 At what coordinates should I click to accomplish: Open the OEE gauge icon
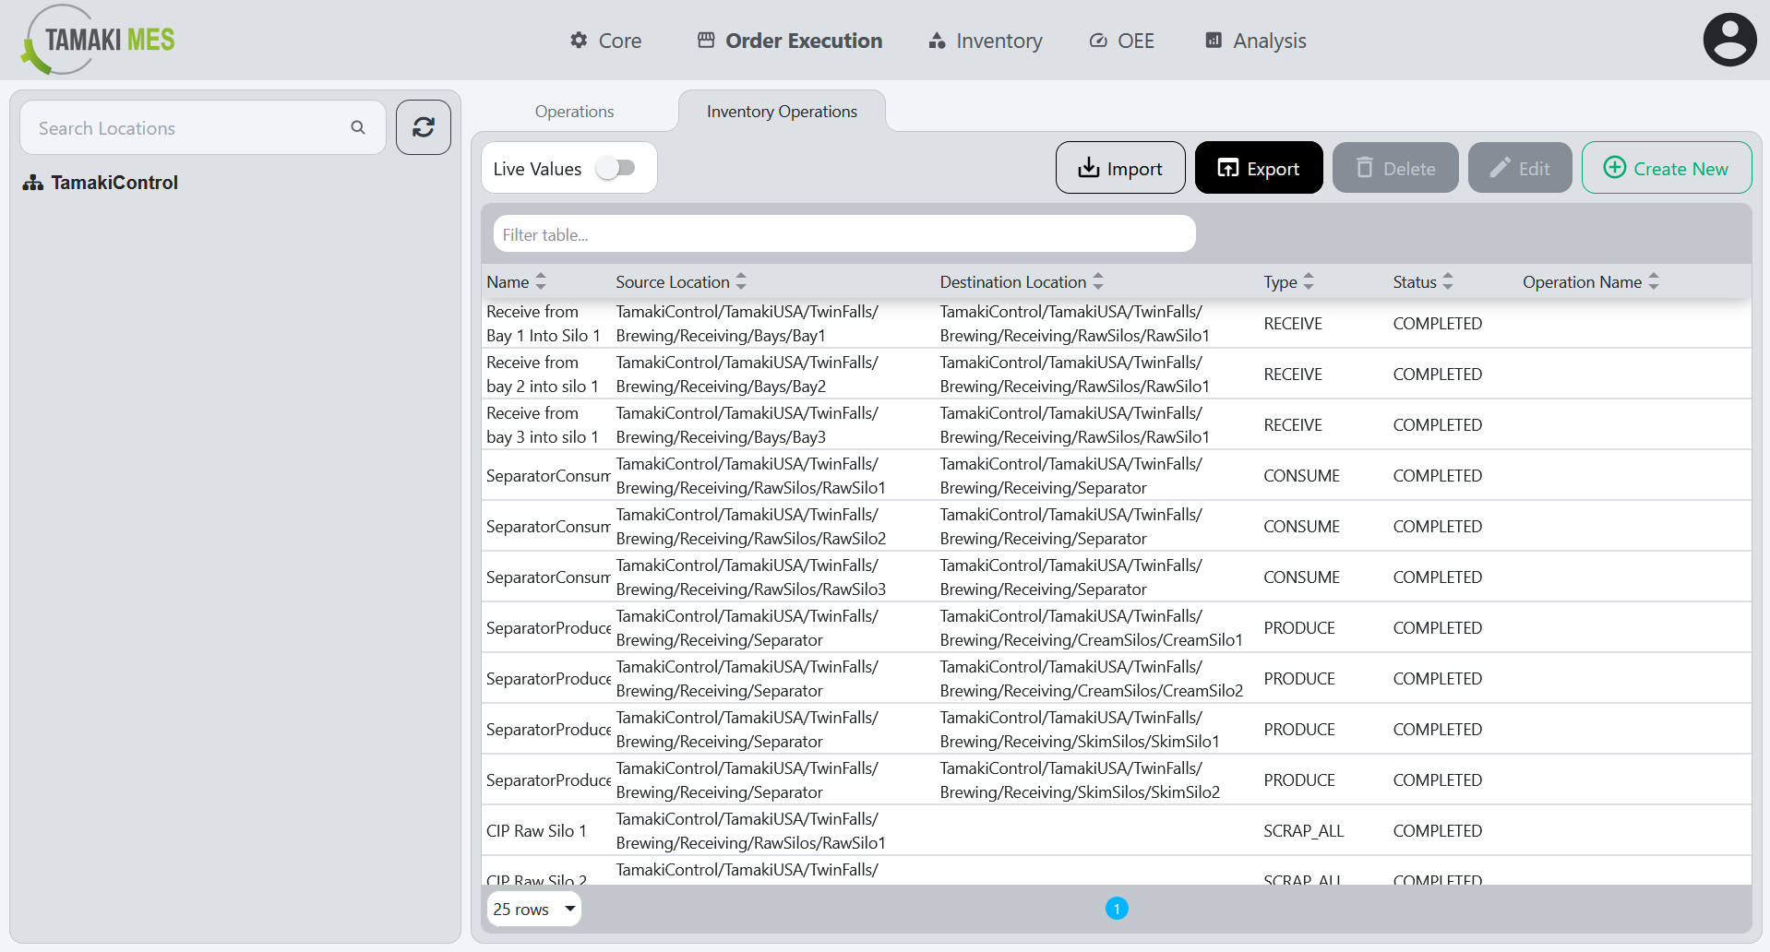[1097, 41]
